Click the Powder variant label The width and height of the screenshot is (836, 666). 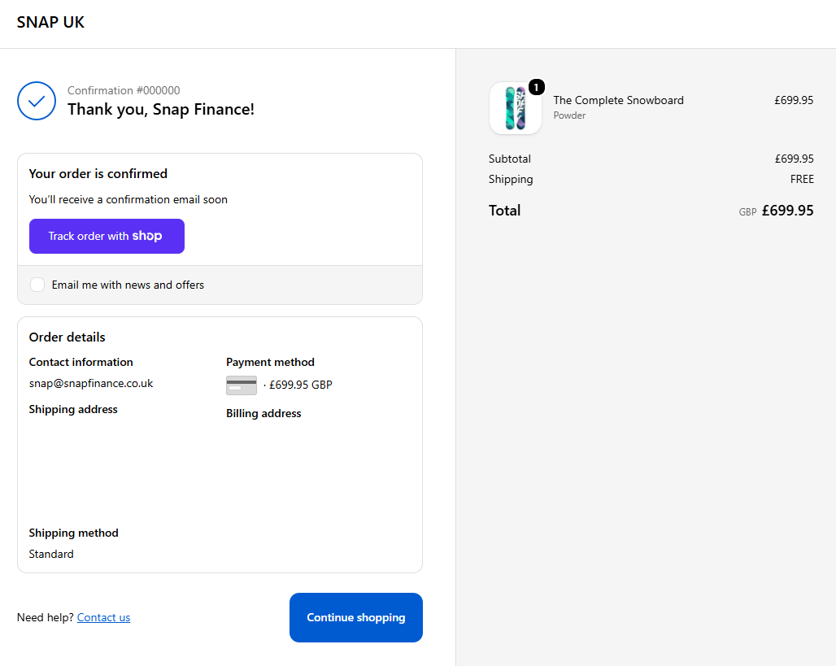coord(569,115)
